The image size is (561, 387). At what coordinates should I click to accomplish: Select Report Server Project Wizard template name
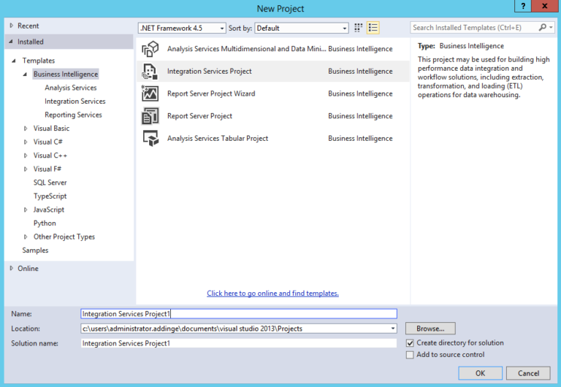coord(211,93)
